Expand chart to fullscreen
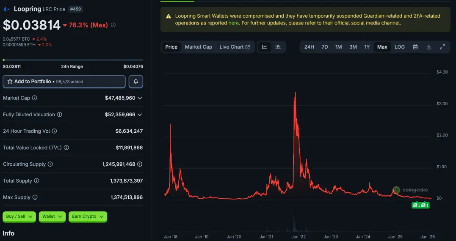The image size is (456, 241). (442, 47)
